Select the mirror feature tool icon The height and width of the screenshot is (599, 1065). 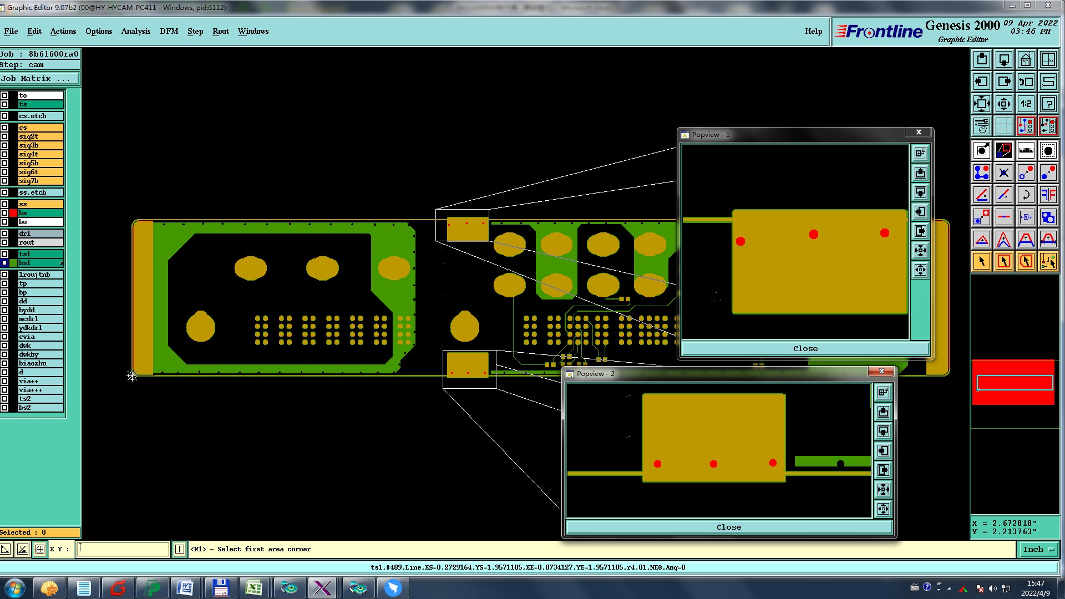pyautogui.click(x=1048, y=195)
